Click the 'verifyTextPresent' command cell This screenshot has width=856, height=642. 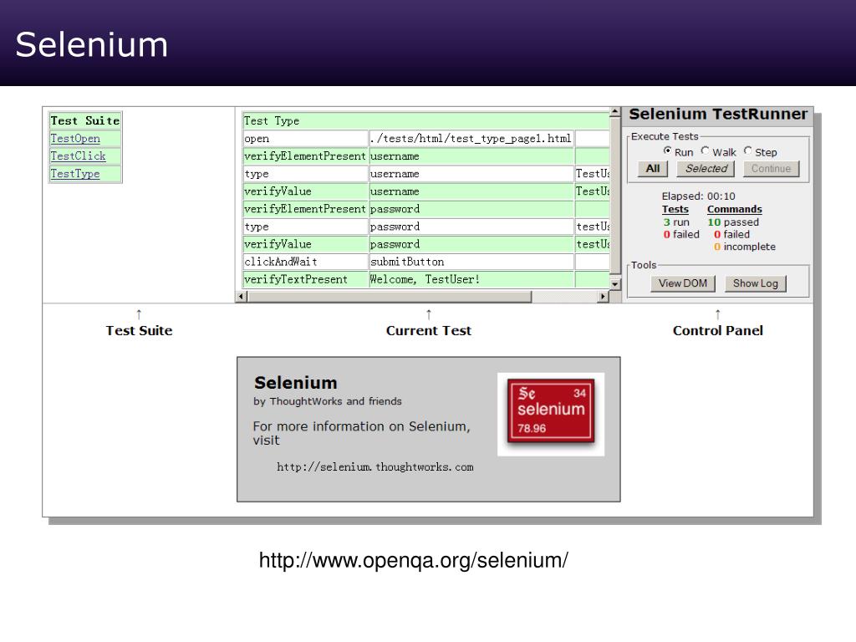pyautogui.click(x=305, y=279)
